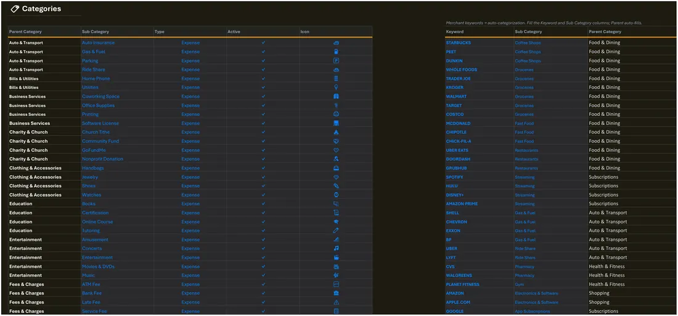Toggle the Active checkmark for Movies & DVDs
This screenshot has height=316, width=678.
pyautogui.click(x=263, y=266)
